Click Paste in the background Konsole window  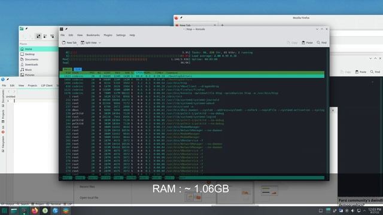[361, 72]
